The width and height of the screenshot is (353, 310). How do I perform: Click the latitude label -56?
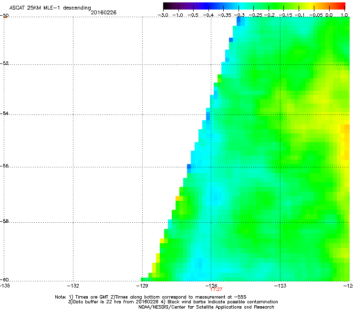click(x=4, y=166)
